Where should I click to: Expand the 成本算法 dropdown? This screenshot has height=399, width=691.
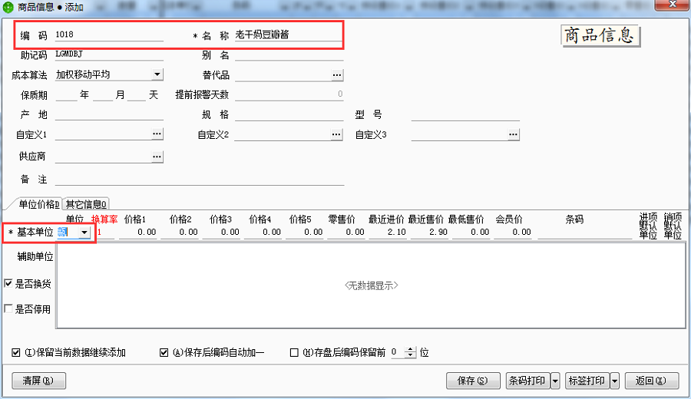pyautogui.click(x=157, y=74)
